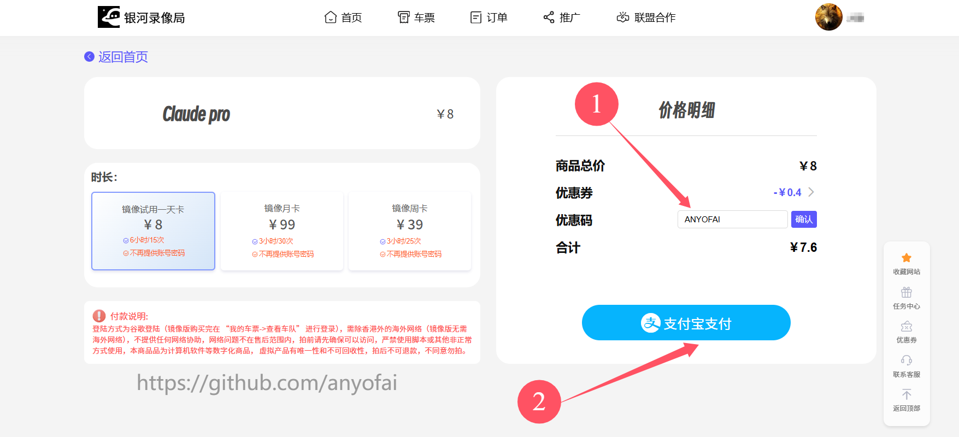
Task: Open the 首页 home menu item
Action: 343,17
